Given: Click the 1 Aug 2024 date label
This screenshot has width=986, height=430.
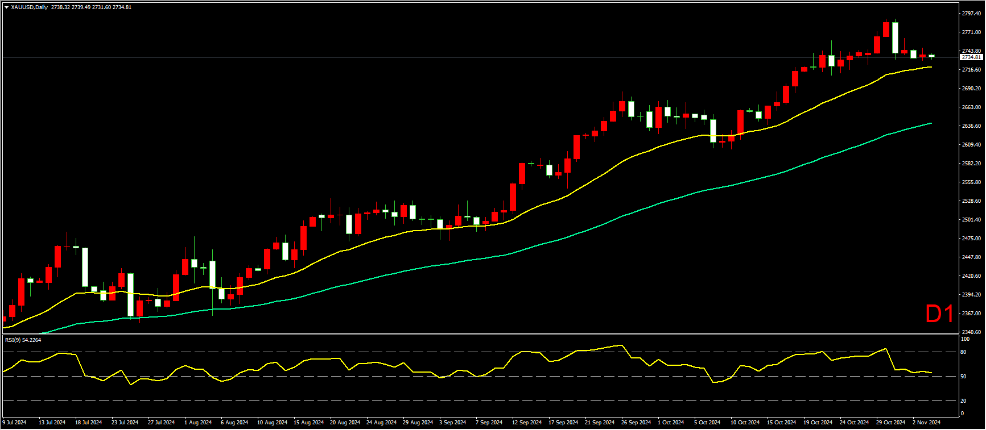Looking at the screenshot, I should pyautogui.click(x=197, y=423).
